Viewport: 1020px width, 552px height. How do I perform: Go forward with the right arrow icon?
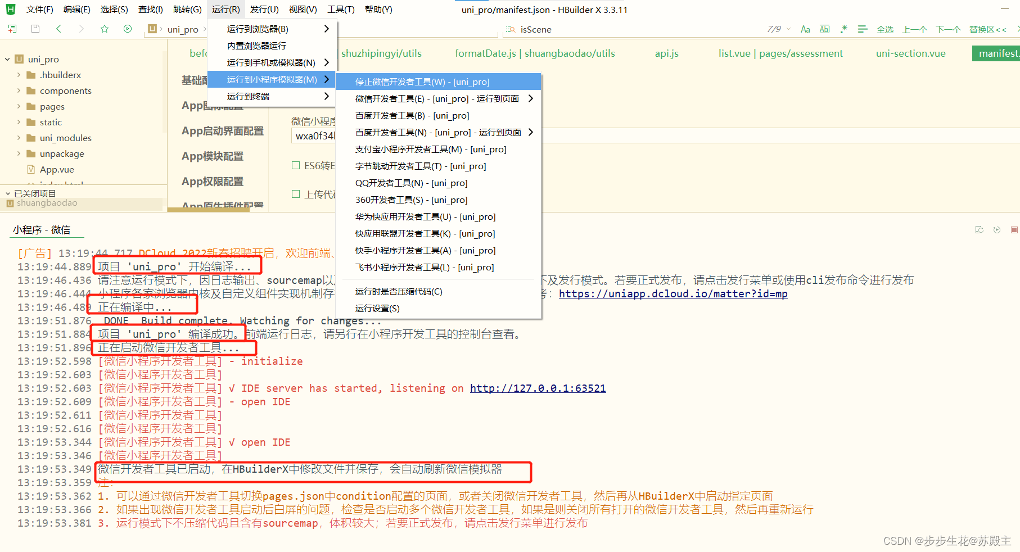tap(82, 29)
